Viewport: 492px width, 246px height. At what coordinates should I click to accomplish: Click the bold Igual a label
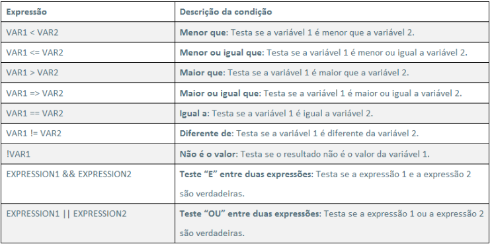tap(194, 113)
